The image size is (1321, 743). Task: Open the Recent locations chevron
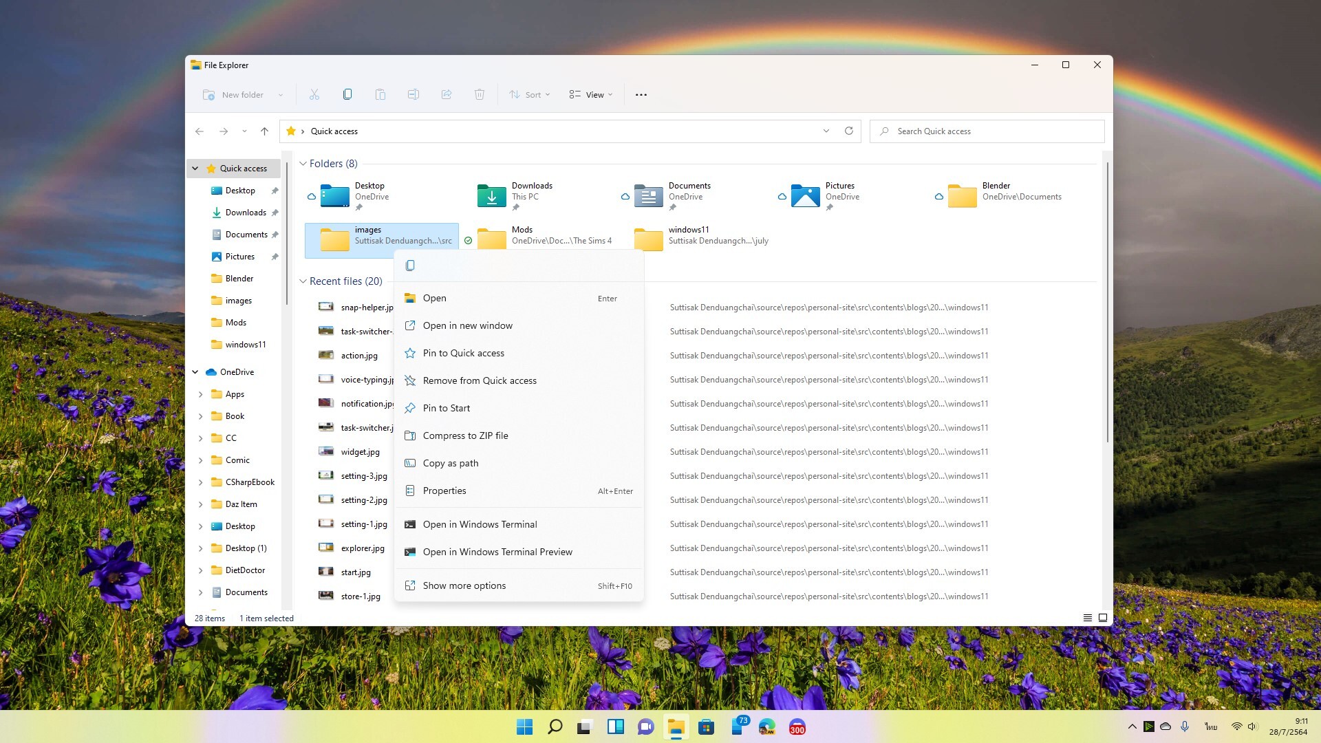pyautogui.click(x=244, y=131)
